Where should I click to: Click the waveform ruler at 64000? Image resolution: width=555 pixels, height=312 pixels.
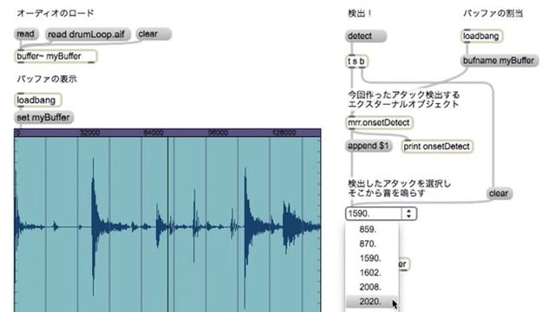[153, 133]
